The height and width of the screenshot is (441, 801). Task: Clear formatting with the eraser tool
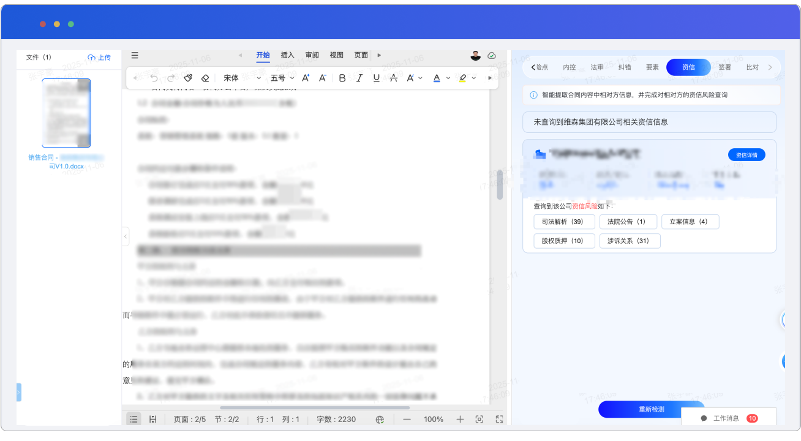(205, 78)
